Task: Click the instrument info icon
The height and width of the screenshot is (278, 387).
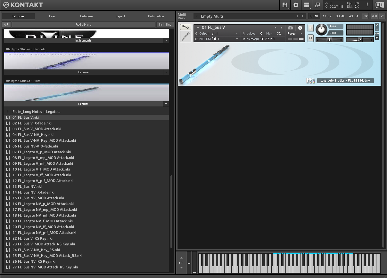Action: coord(300,28)
